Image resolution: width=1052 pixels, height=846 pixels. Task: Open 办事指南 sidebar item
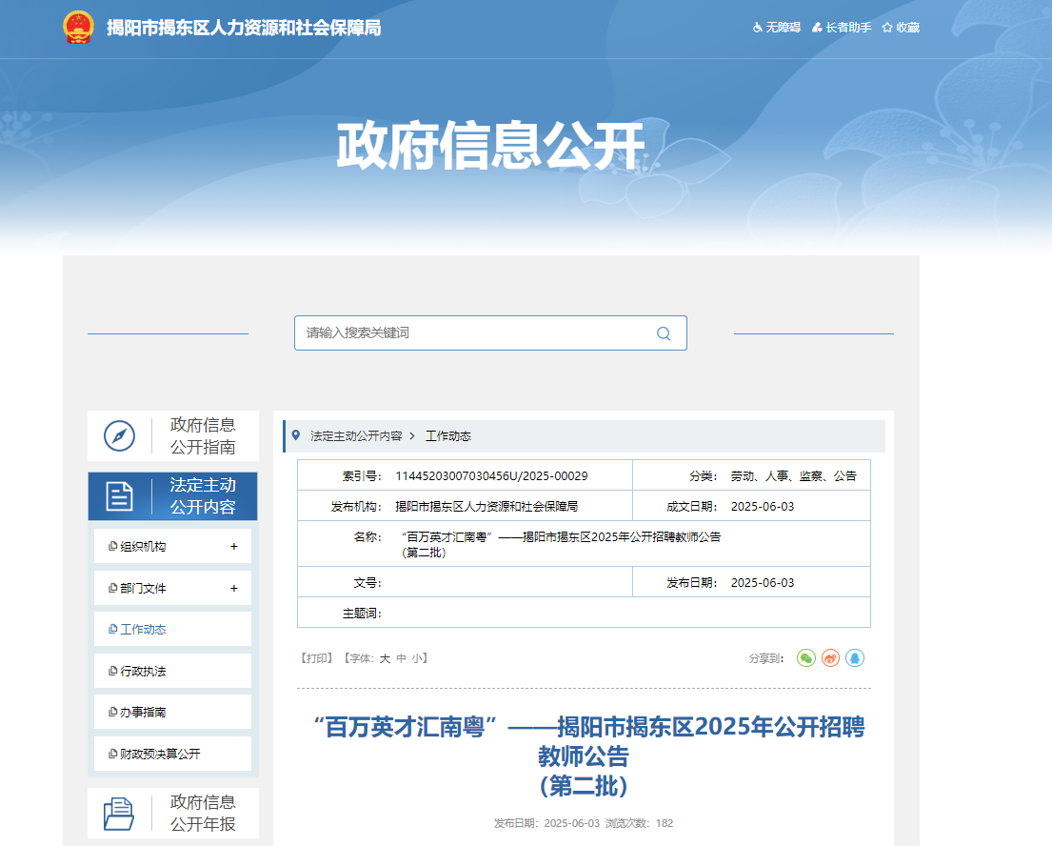tap(173, 712)
